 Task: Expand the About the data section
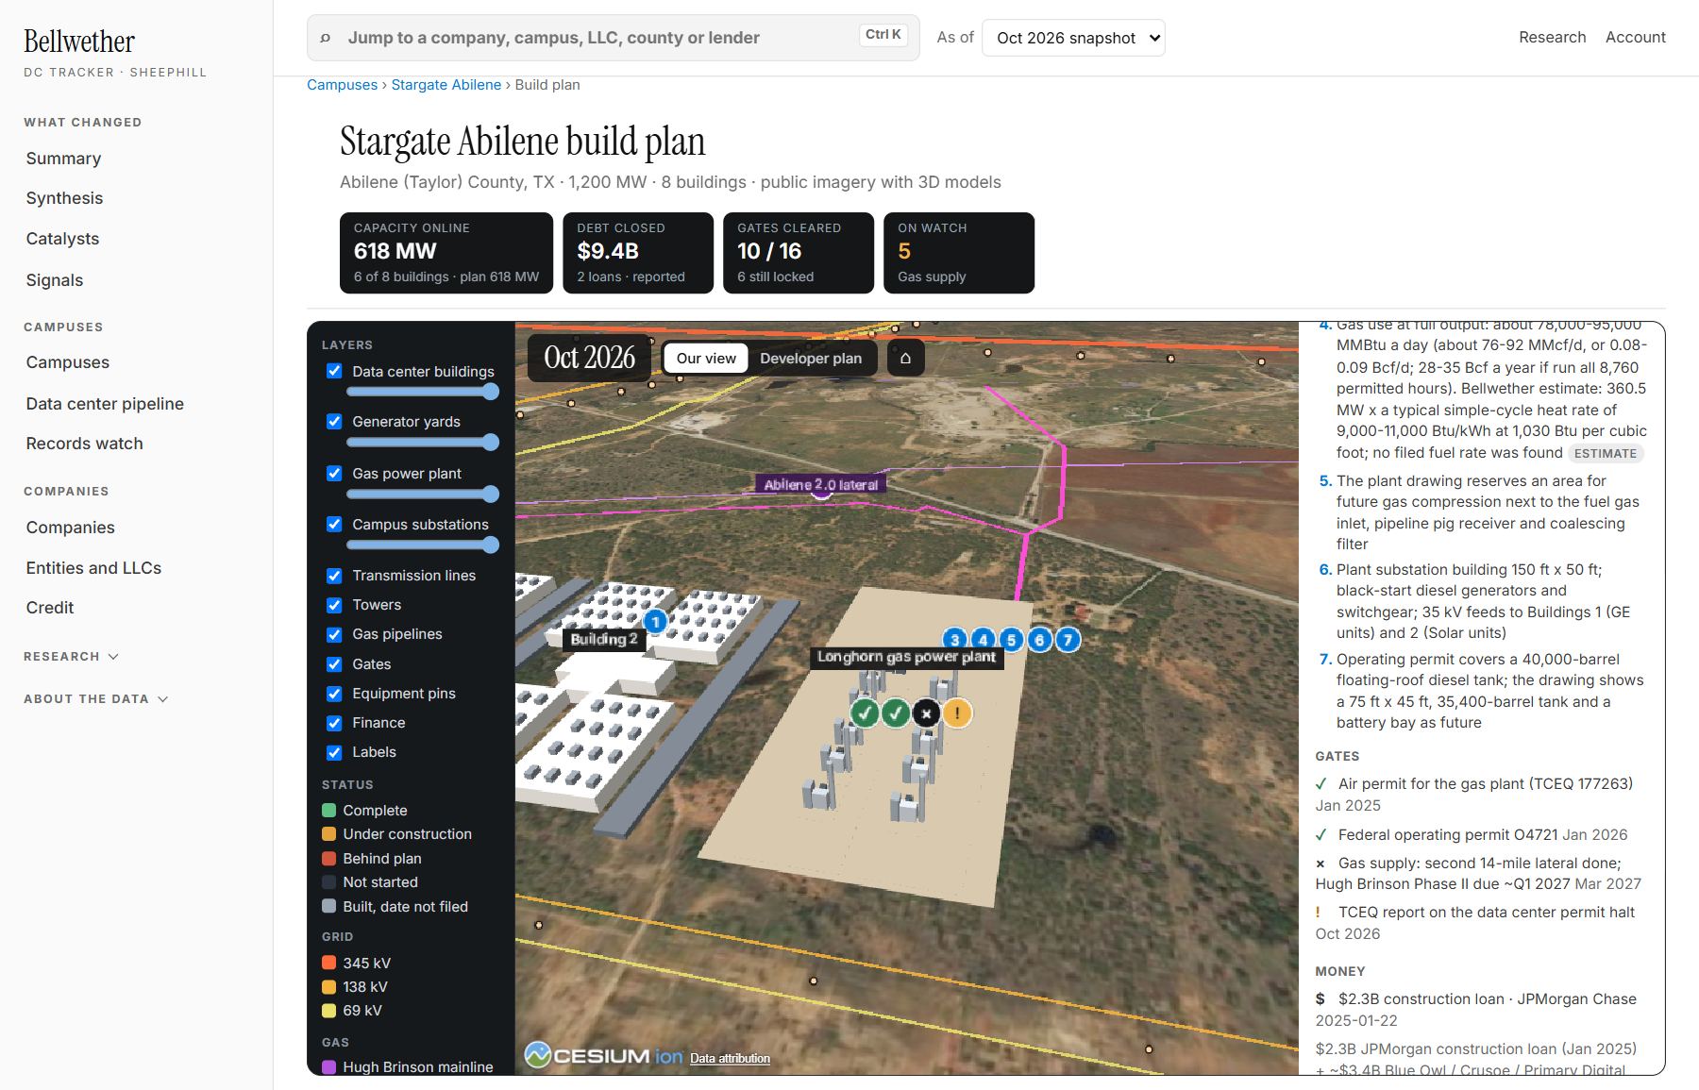pyautogui.click(x=95, y=698)
